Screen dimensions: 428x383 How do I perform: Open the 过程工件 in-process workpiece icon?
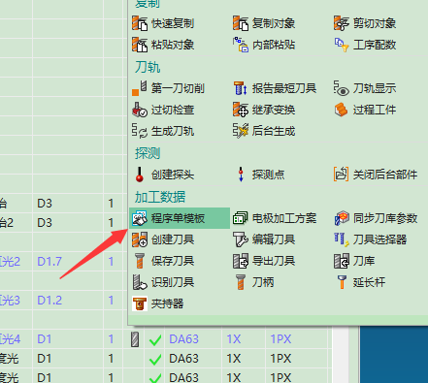pyautogui.click(x=342, y=110)
